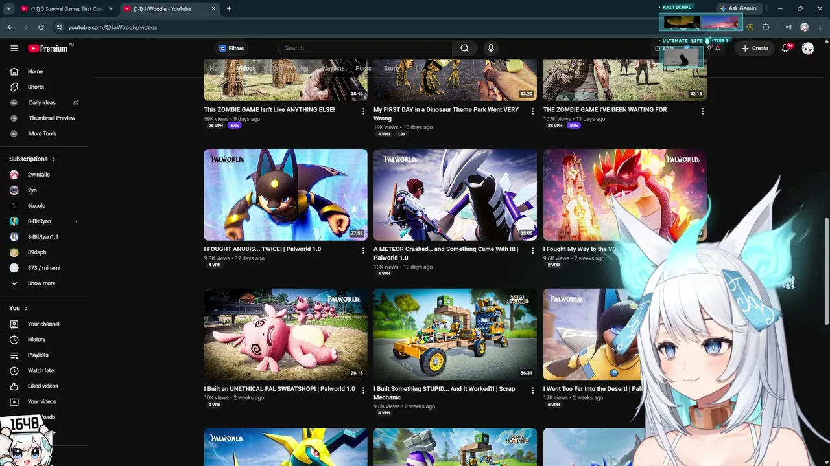Screen dimensions: 830x466
Task: Play 'I FOUGHT ANUBIS... TWICE!' thumbnail
Action: click(285, 195)
